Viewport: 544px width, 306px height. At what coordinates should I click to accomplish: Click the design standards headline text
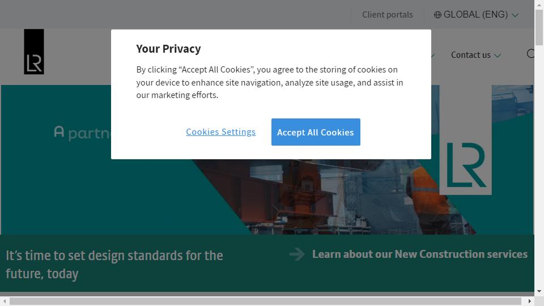pos(114,265)
